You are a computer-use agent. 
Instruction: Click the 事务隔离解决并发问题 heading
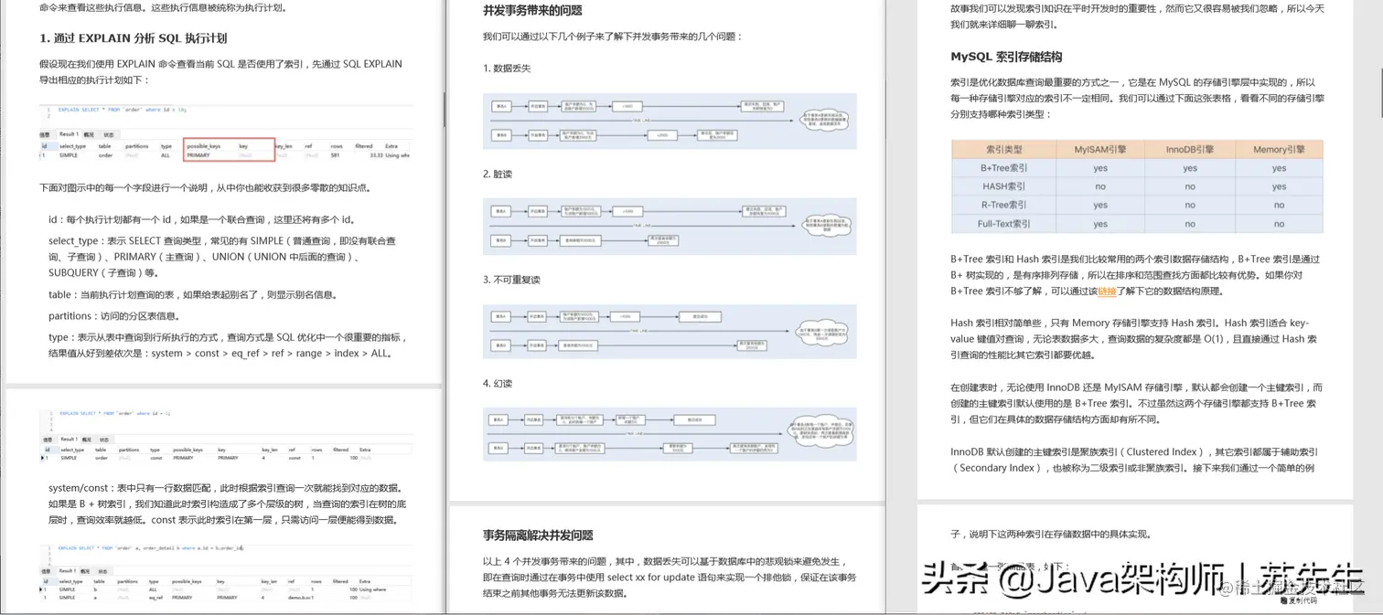(538, 535)
